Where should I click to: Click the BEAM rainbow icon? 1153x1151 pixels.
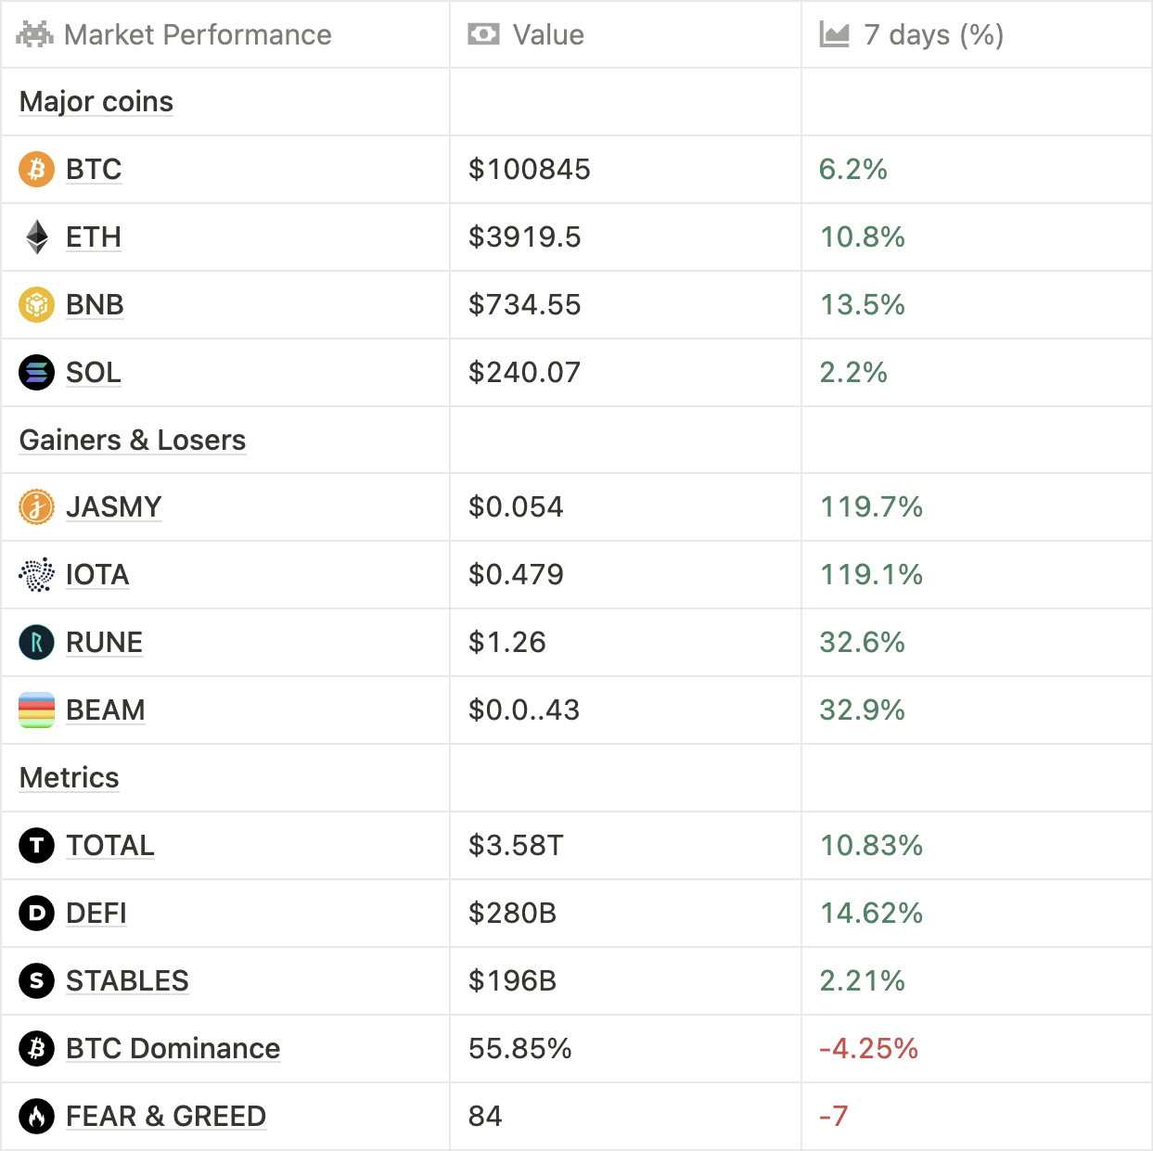37,710
